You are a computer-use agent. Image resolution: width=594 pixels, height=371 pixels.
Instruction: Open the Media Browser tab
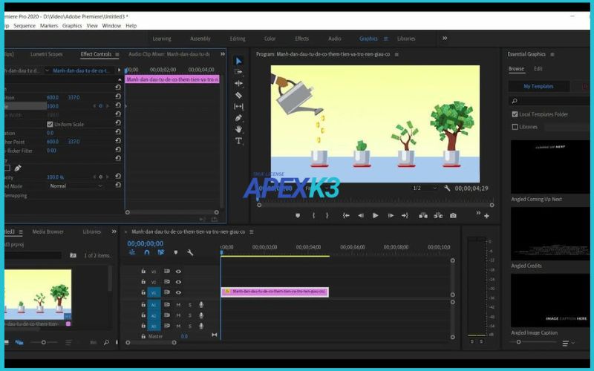tap(48, 232)
